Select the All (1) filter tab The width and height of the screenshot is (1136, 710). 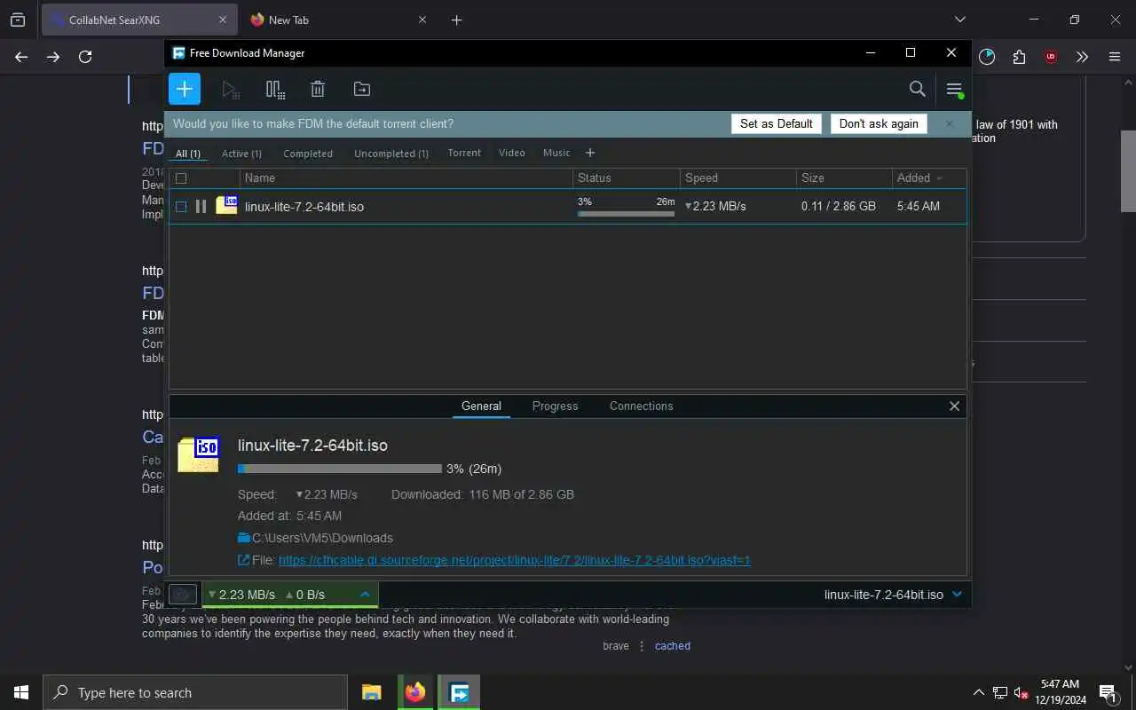click(x=188, y=154)
